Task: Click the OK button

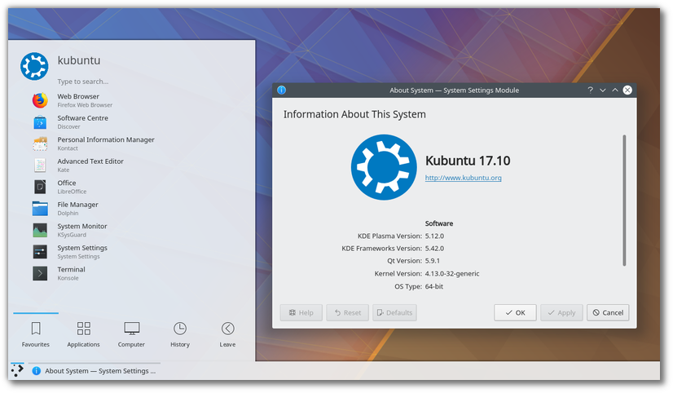Action: point(515,313)
